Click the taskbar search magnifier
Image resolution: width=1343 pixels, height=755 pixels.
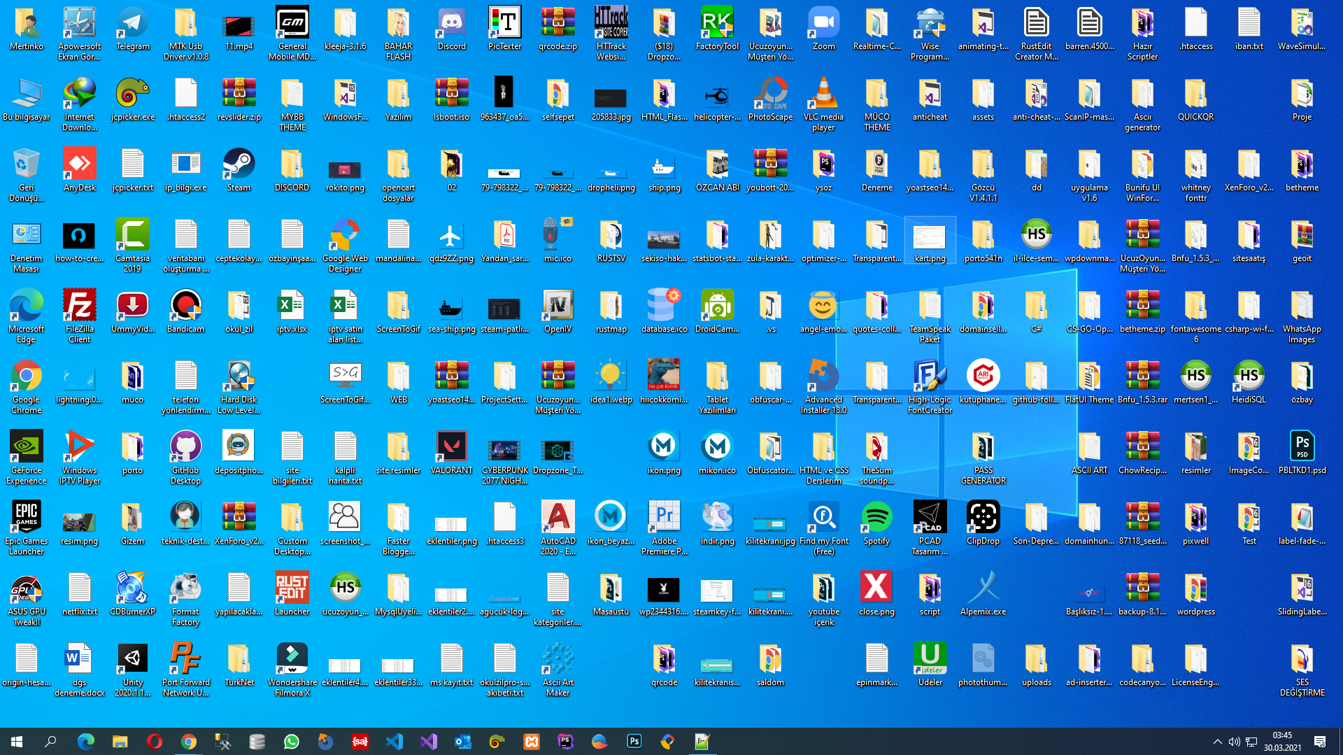[x=50, y=742]
